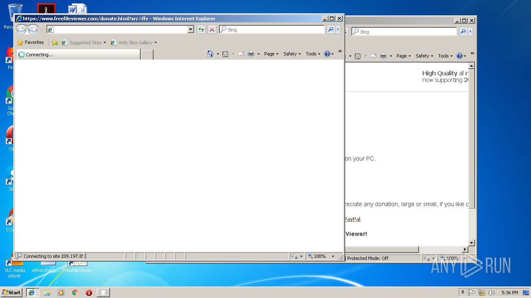Expand the address bar dropdown arrow

tap(191, 29)
